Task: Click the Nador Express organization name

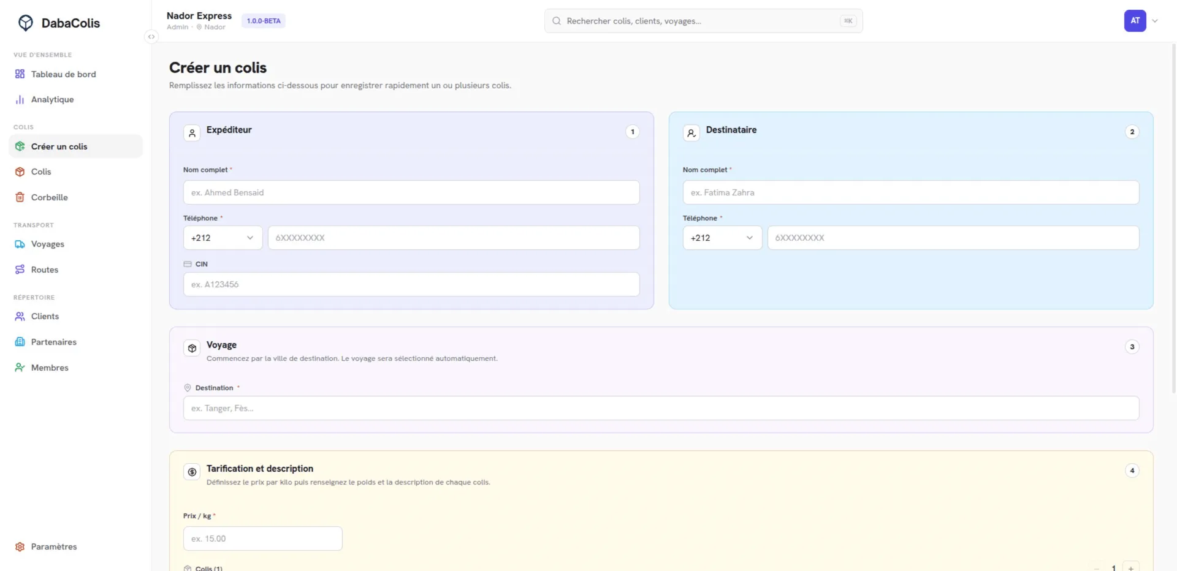Action: click(199, 16)
